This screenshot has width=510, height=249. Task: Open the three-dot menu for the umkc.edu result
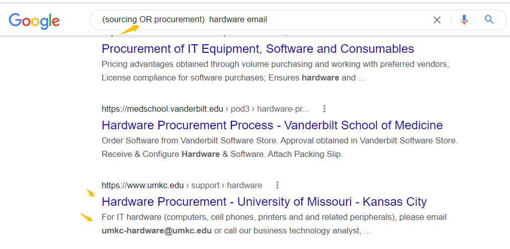pyautogui.click(x=277, y=185)
